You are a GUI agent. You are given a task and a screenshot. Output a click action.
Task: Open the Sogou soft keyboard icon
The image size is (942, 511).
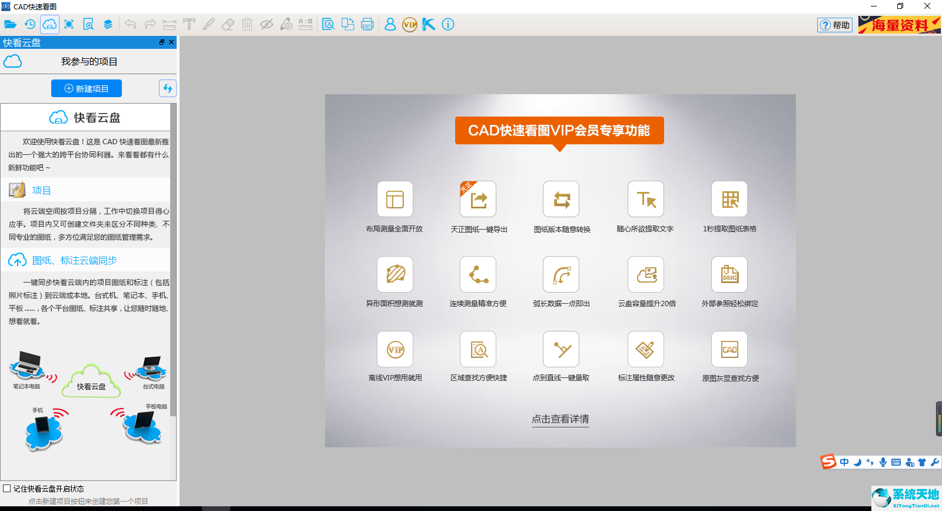pos(896,462)
